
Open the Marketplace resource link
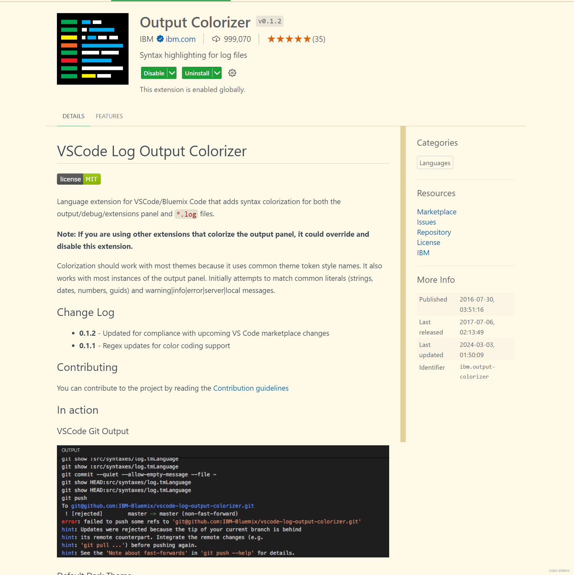[436, 212]
